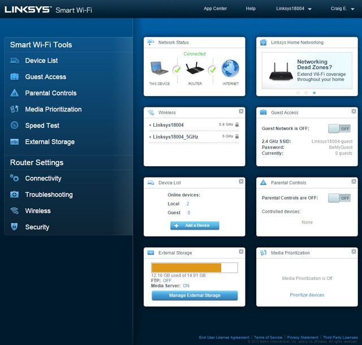This screenshot has height=345, width=362.
Task: Follow the Prioritize devices link
Action: tap(307, 295)
